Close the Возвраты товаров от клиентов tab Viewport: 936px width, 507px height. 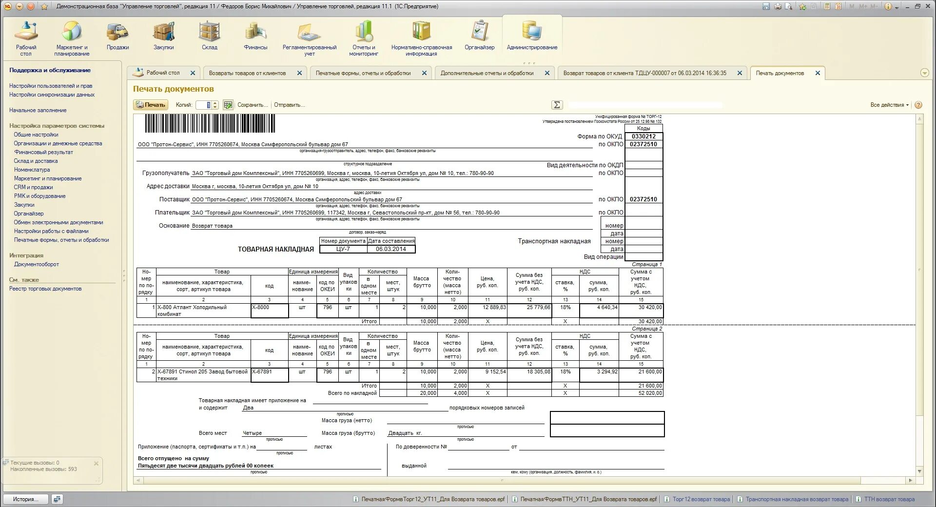299,73
